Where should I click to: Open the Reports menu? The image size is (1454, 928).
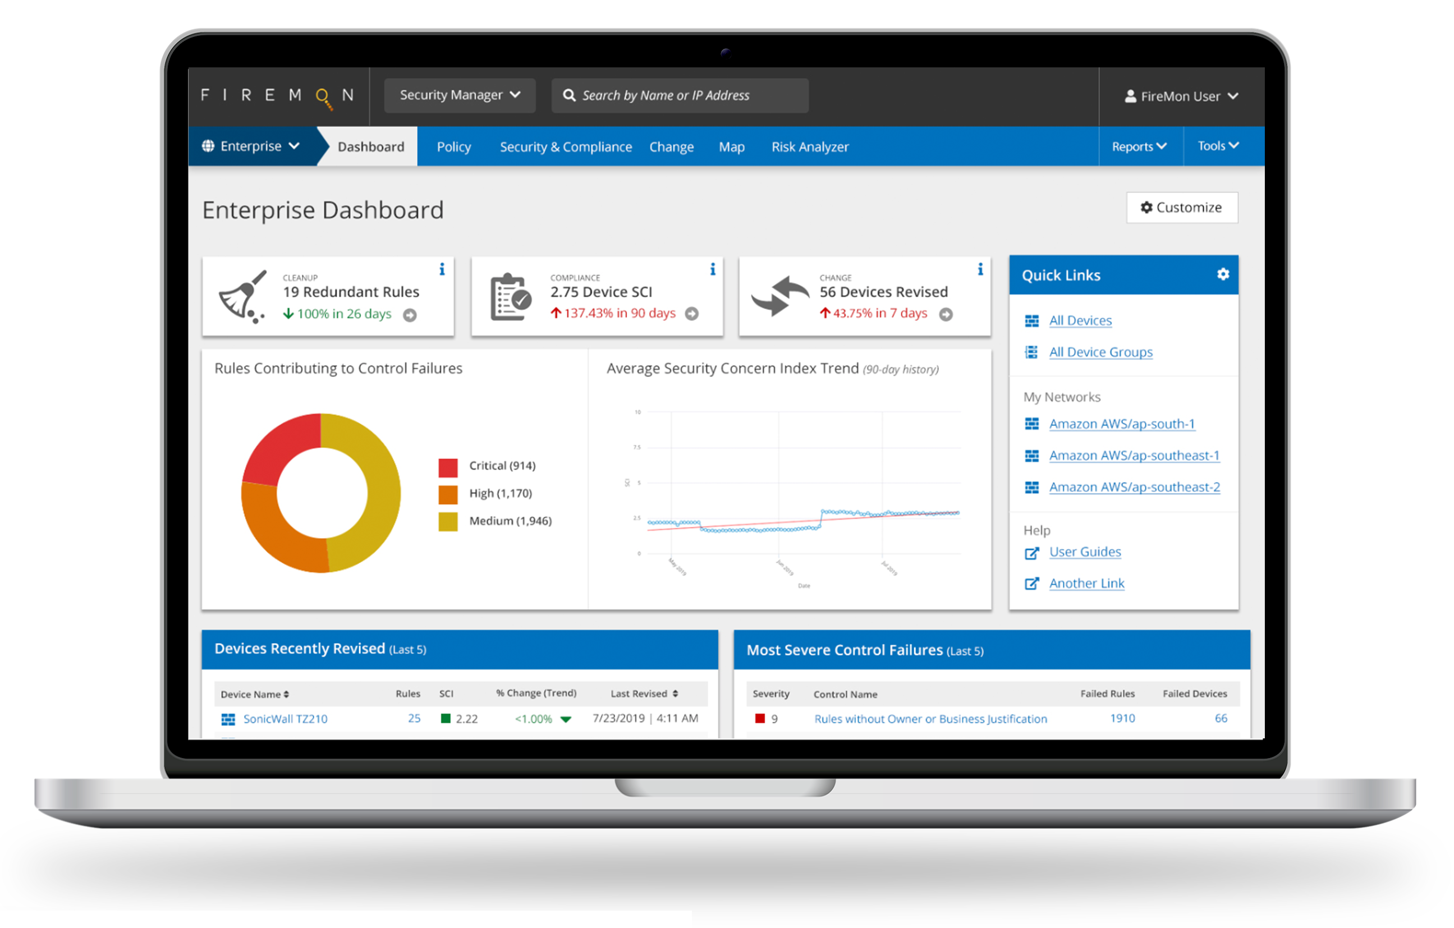tap(1137, 146)
